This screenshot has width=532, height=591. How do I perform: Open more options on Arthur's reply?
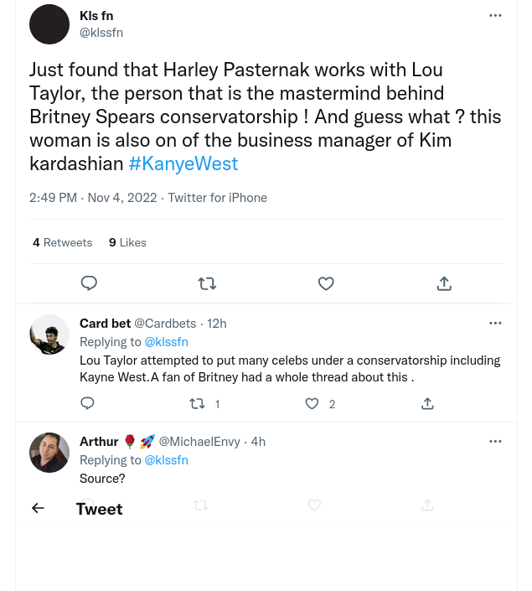tap(495, 441)
